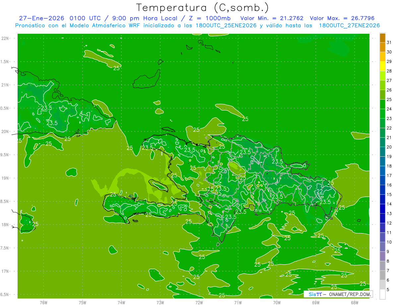Viewport: 398px width, 307px height.
Task: Click the legend color between 19 and 20
Action: coord(383,152)
